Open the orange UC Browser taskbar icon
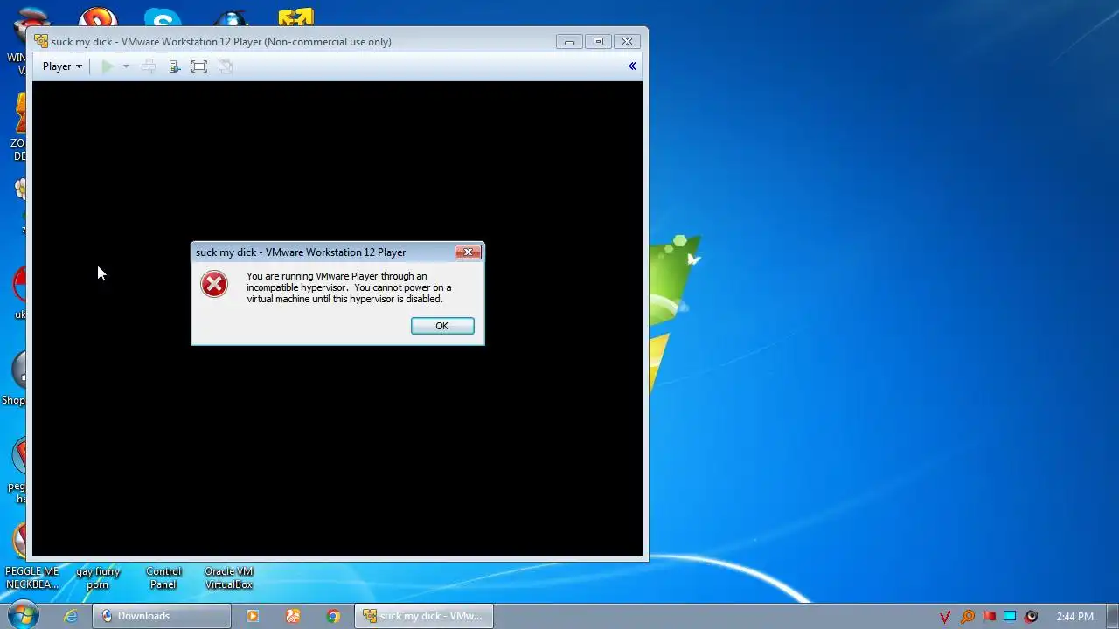1119x629 pixels. click(293, 616)
